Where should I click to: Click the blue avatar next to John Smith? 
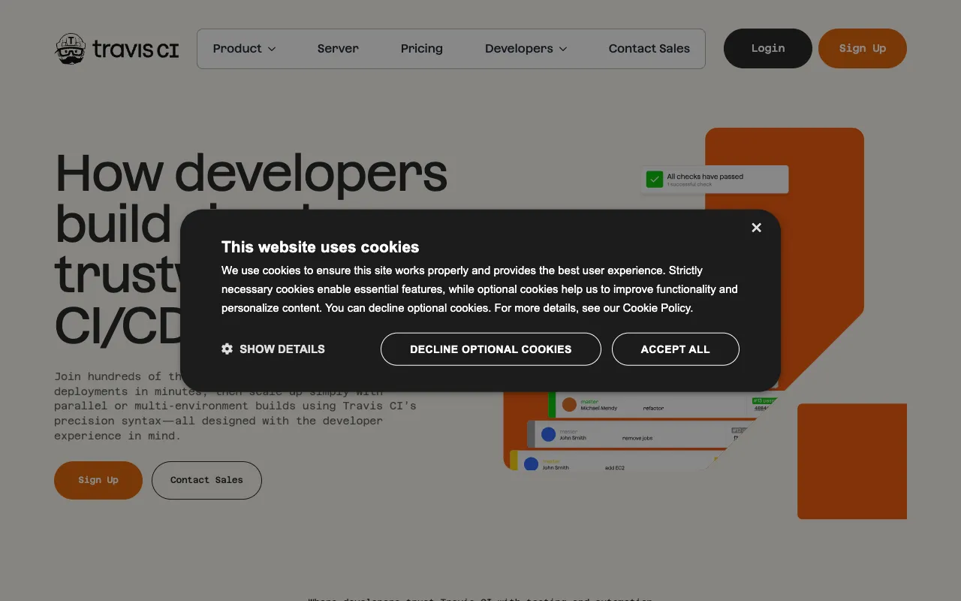pos(548,434)
